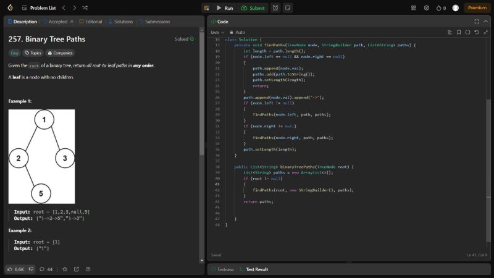Submit the solution
Screen dimensions: 494x278
pos(253,8)
